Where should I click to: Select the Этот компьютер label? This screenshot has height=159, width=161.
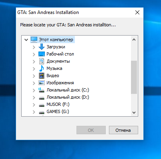pos(56,40)
